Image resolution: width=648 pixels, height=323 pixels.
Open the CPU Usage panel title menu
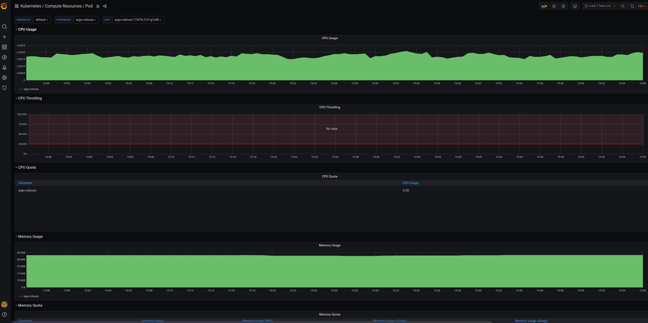click(x=330, y=38)
